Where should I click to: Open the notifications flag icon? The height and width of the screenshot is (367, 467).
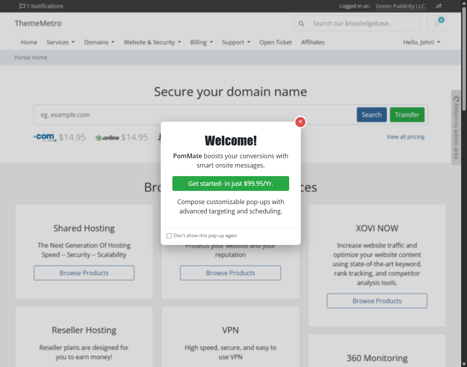[x=22, y=6]
